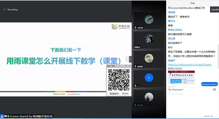Select 施楚君's cartoon avatar tile

149,58
